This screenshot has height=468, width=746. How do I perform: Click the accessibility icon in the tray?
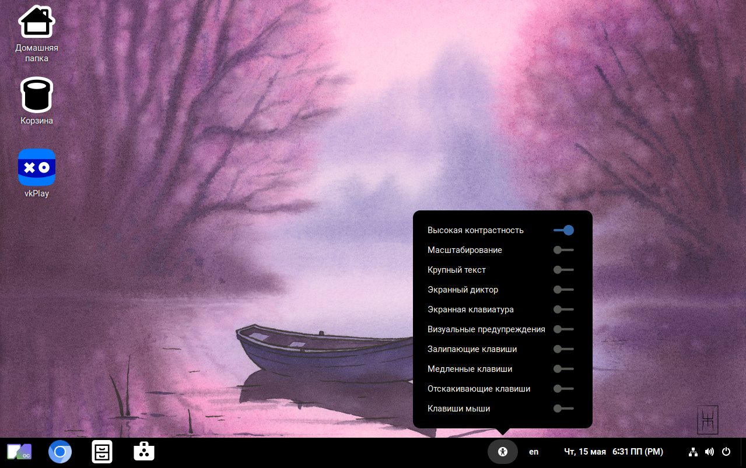502,452
